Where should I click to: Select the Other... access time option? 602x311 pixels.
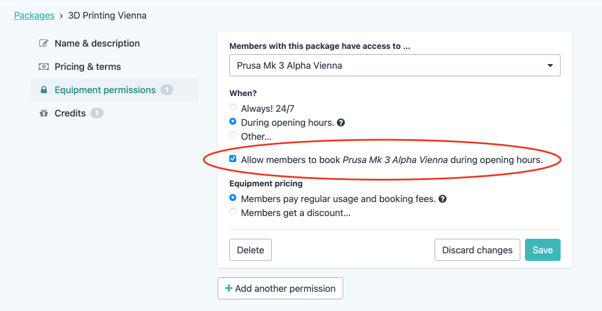click(x=233, y=136)
